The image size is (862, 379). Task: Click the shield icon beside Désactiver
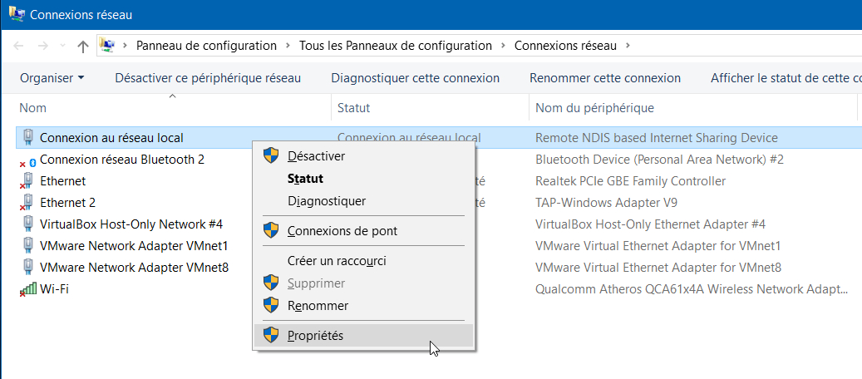(x=272, y=156)
